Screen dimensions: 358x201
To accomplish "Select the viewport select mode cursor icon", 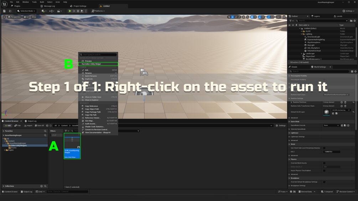I will [229, 17].
